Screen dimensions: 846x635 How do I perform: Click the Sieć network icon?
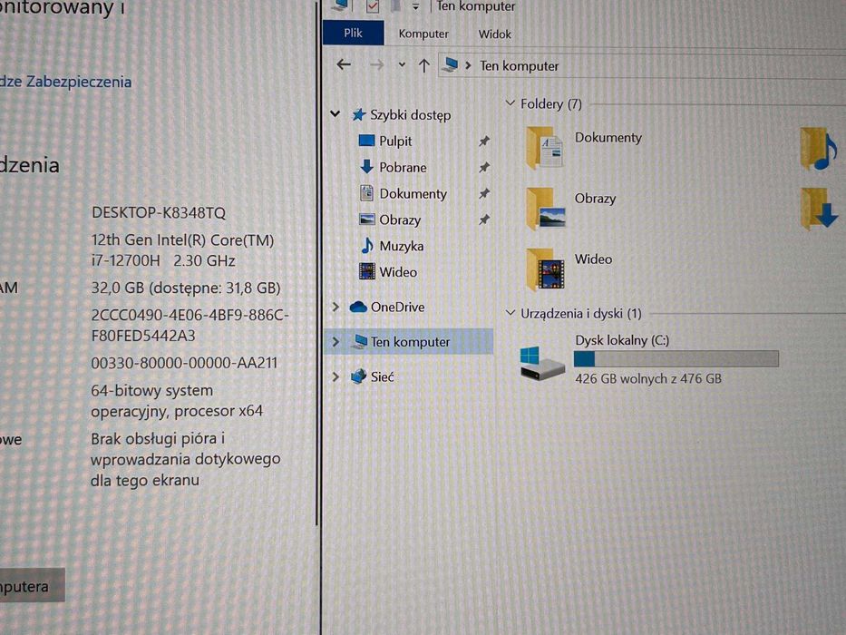pos(358,376)
